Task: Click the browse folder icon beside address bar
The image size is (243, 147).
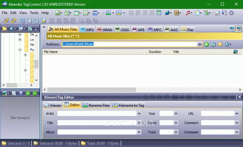Action: tap(220, 45)
